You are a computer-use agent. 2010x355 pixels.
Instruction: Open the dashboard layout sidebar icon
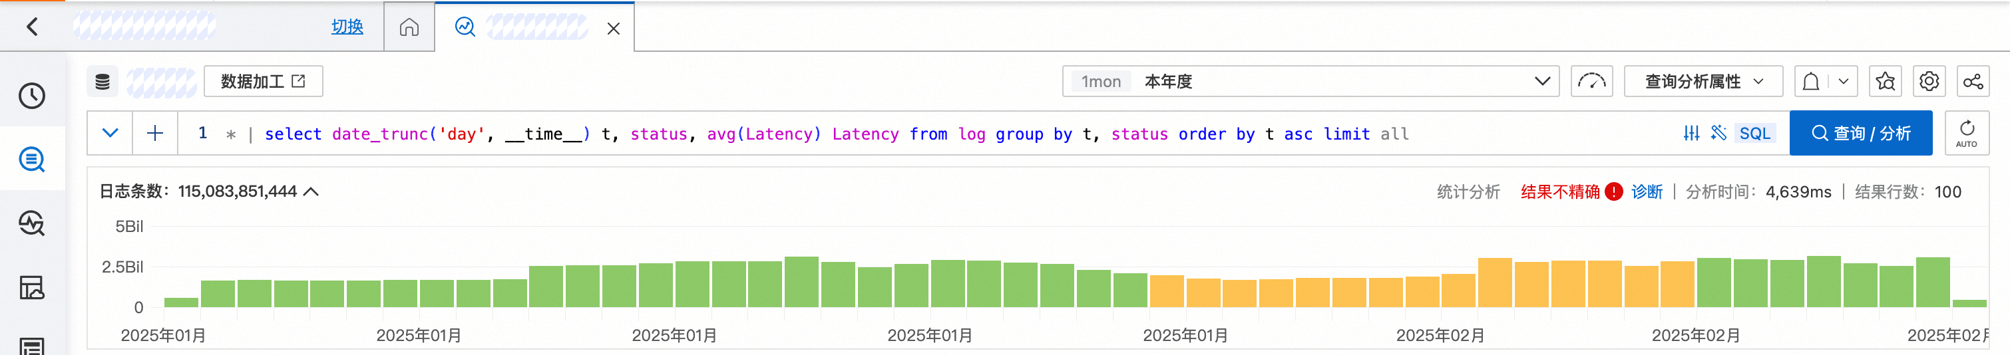pos(32,288)
